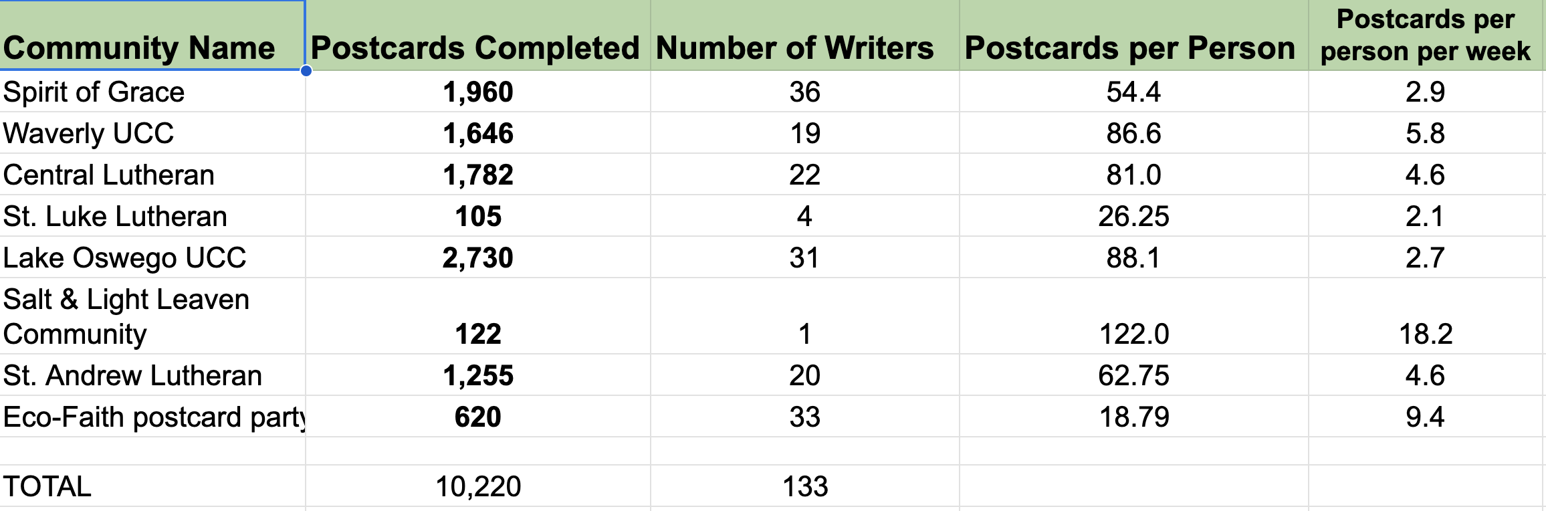Select Lake Oswego UCC's 2,730 cell
Screen dimensions: 1546x511
point(477,258)
